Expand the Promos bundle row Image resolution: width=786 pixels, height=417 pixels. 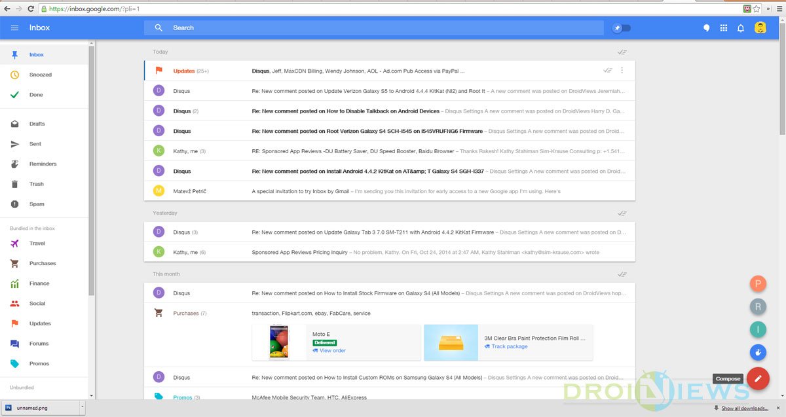(x=390, y=397)
